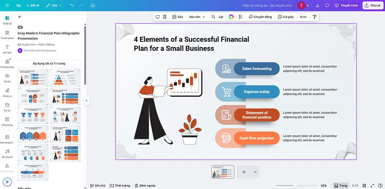385x189 pixels.
Task: Open the Tải lên uploads tab
Action: coord(7,78)
